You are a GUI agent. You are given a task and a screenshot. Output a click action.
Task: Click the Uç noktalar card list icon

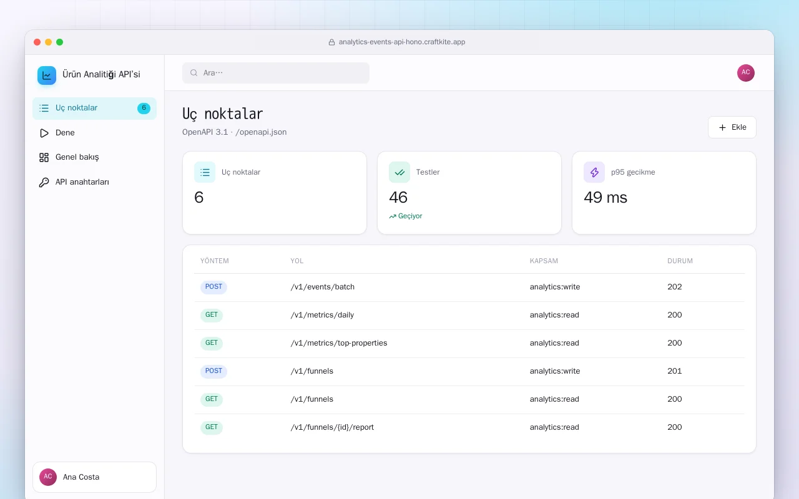tap(205, 172)
